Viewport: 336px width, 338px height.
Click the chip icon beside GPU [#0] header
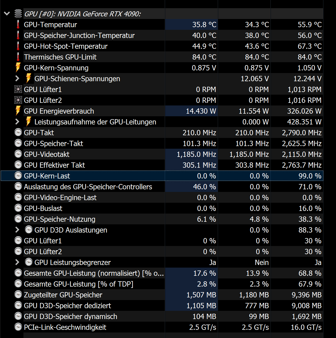18,14
